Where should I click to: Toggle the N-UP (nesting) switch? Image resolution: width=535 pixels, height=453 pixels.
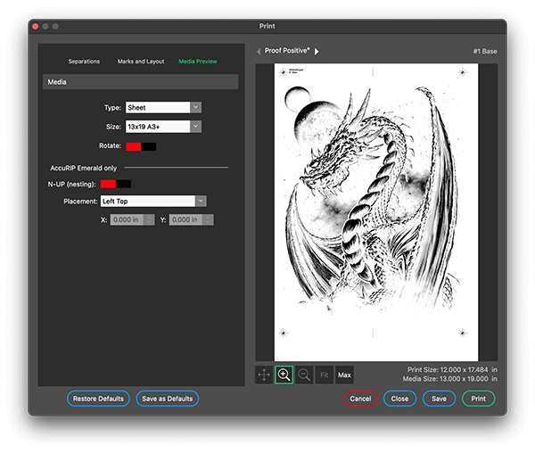click(116, 185)
